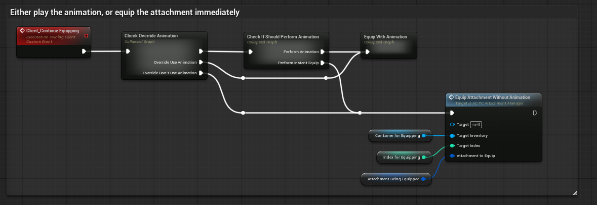
Task: Select the Attachment Being Equipped variable node
Action: 393,179
